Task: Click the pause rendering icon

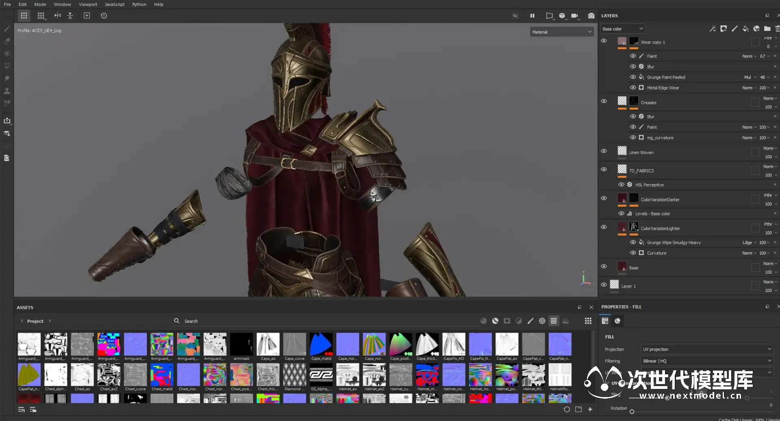Action: pos(532,16)
